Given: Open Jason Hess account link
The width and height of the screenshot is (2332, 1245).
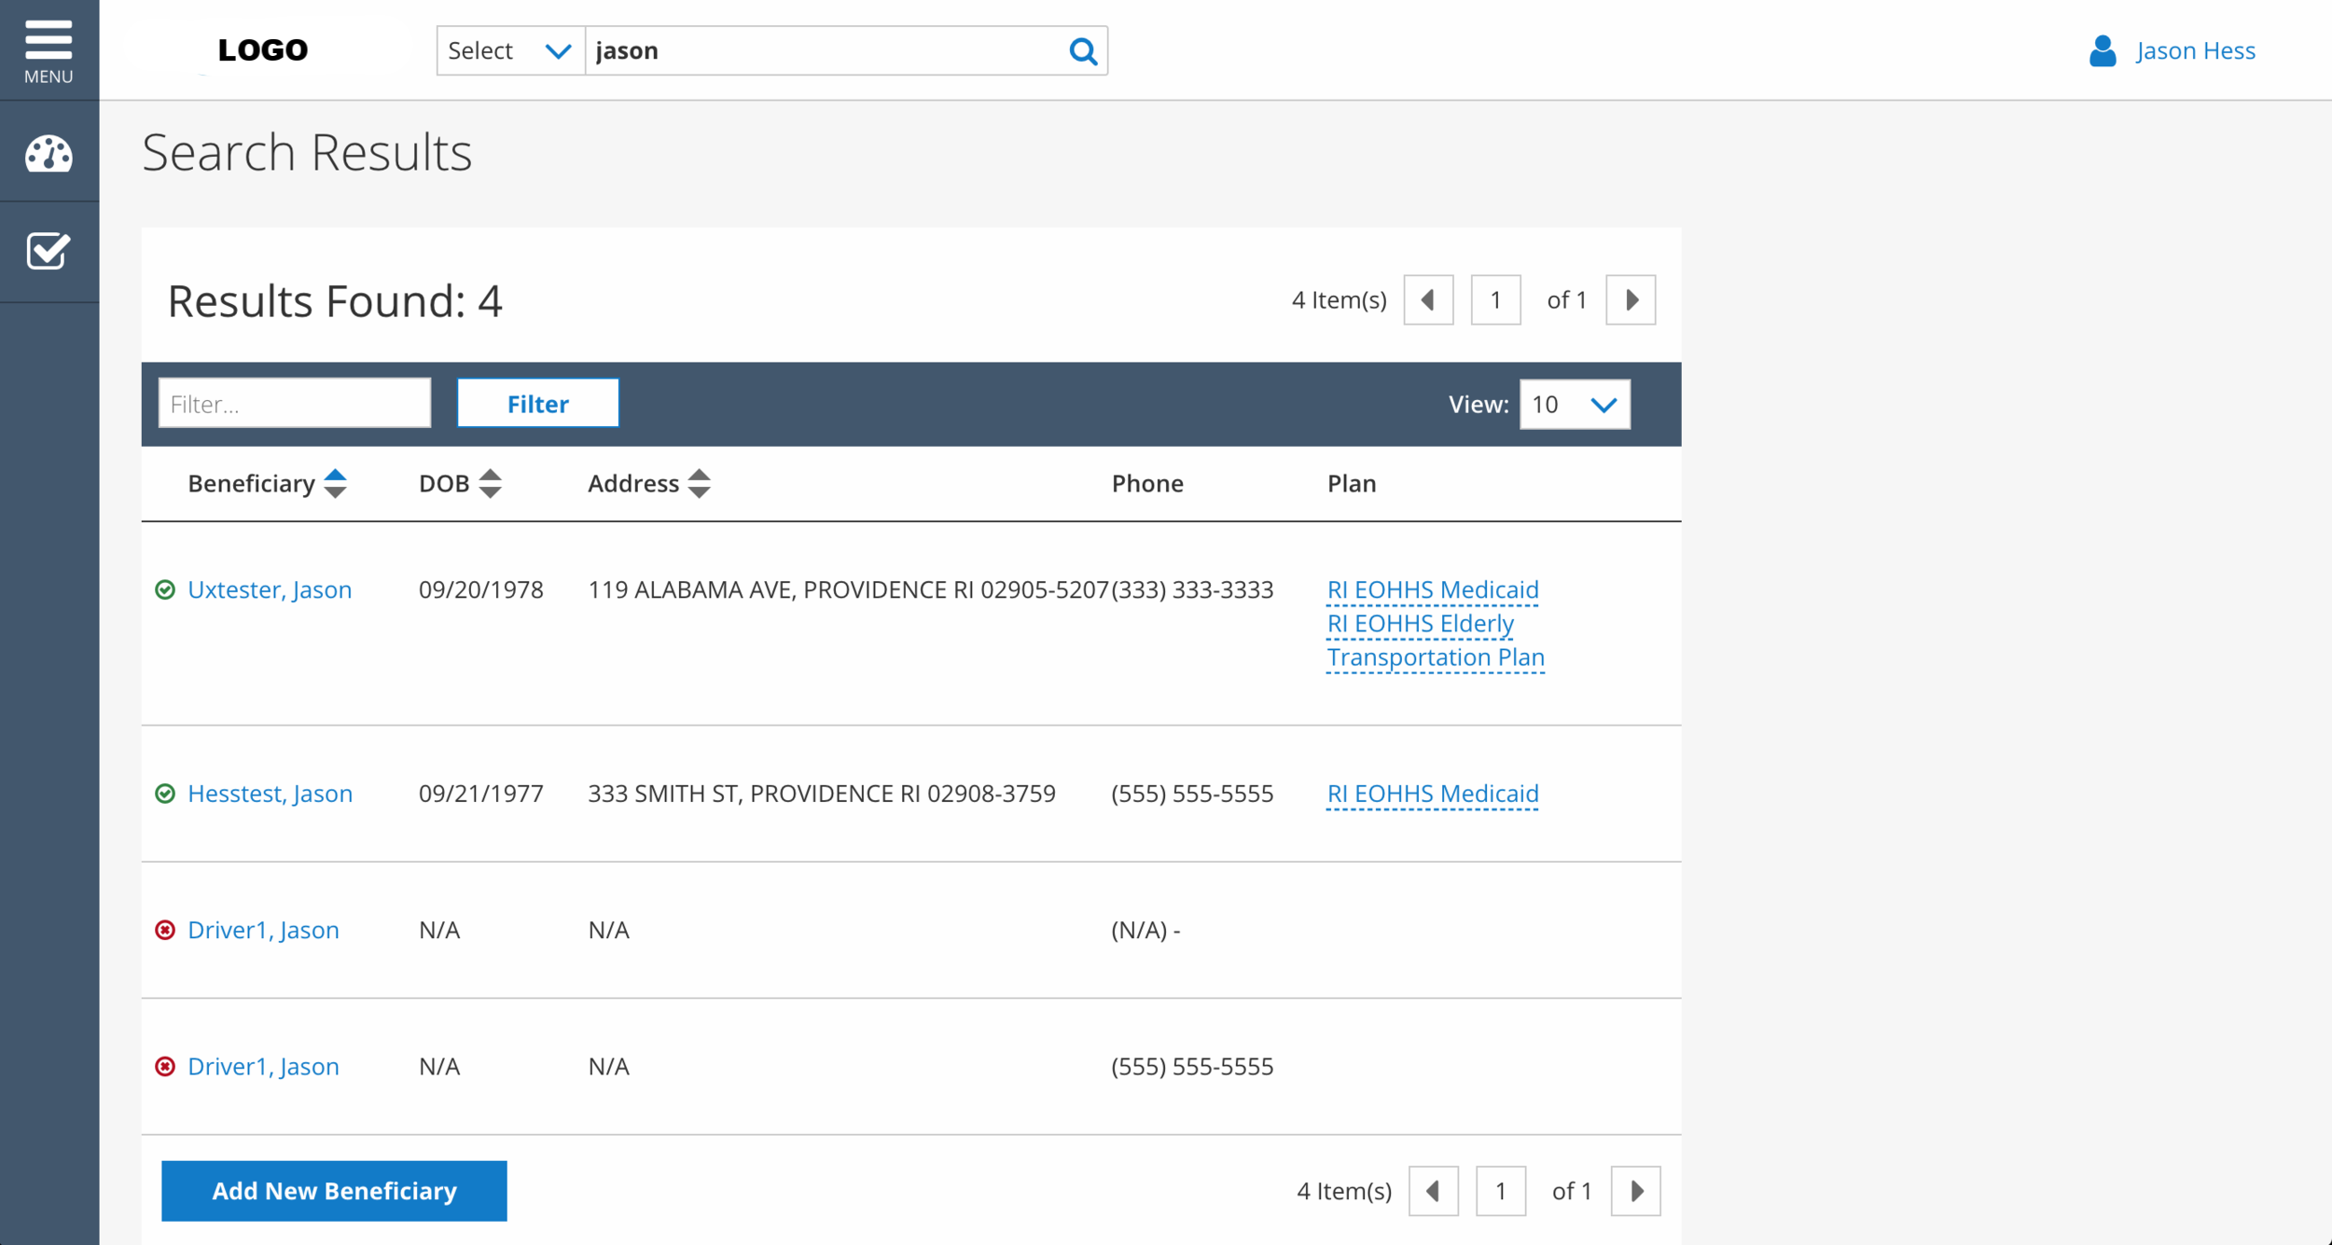Looking at the screenshot, I should [x=2196, y=50].
